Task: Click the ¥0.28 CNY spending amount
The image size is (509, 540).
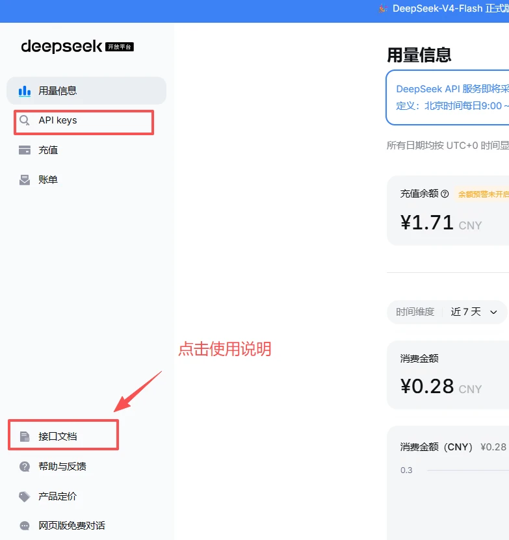Action: pyautogui.click(x=441, y=387)
